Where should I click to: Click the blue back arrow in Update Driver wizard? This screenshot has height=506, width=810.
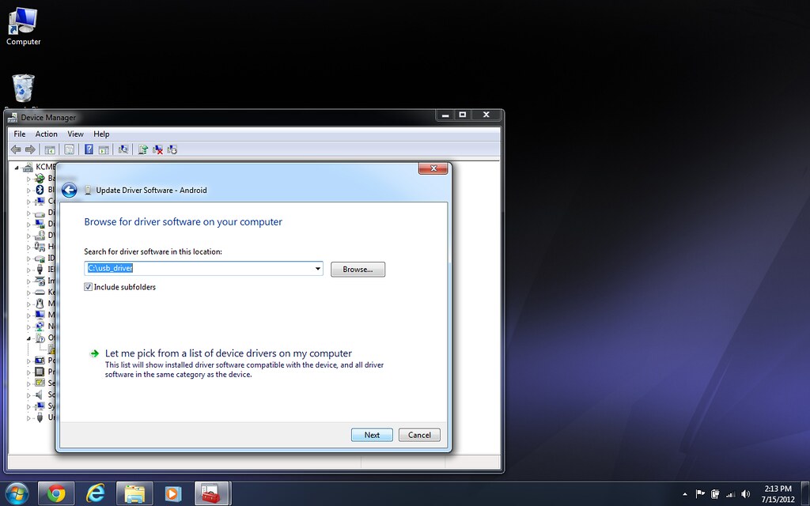coord(70,190)
